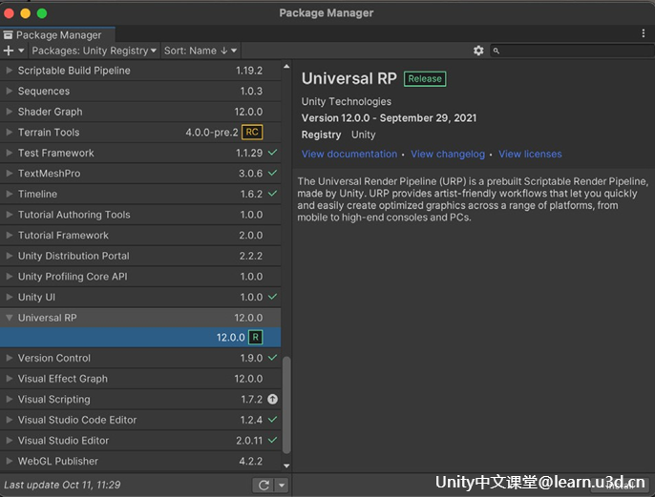Select the Universal RP 12.0.0 version row
The width and height of the screenshot is (655, 497).
point(140,337)
